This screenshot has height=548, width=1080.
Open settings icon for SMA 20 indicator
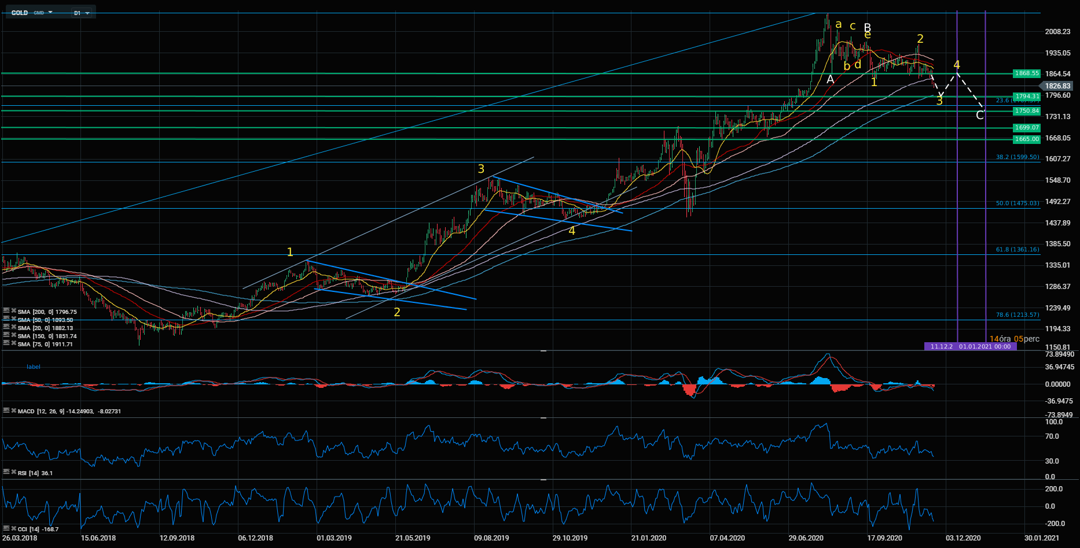coord(6,327)
